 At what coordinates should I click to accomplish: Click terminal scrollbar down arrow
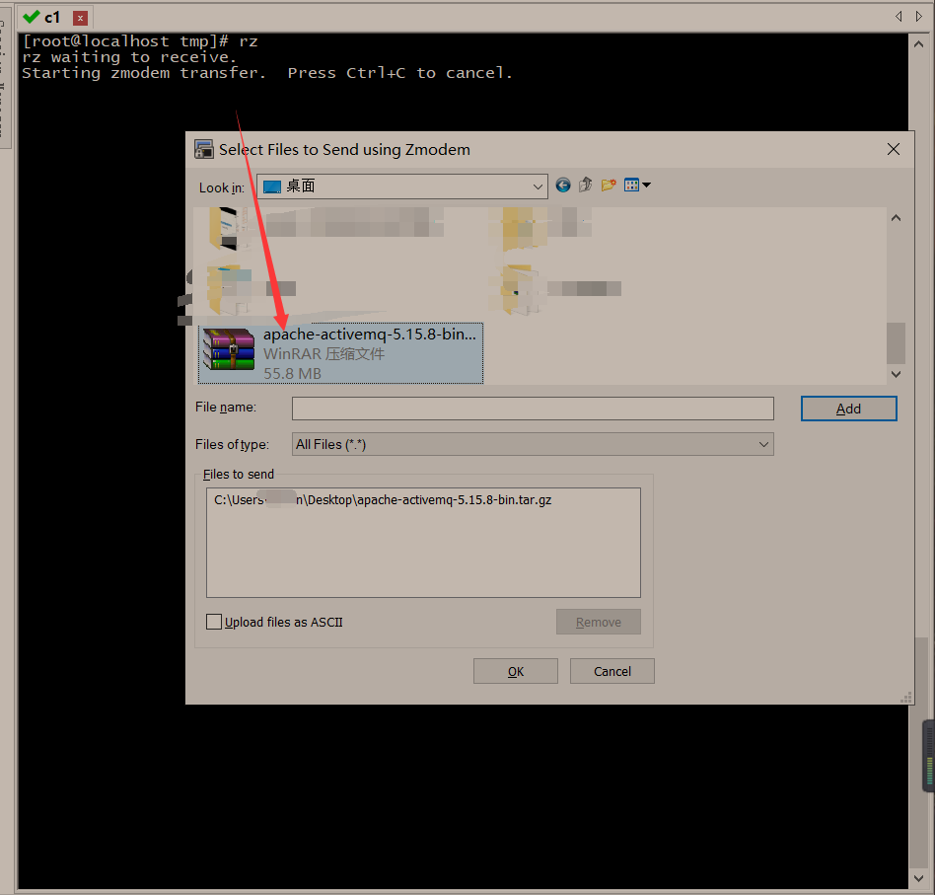[919, 878]
